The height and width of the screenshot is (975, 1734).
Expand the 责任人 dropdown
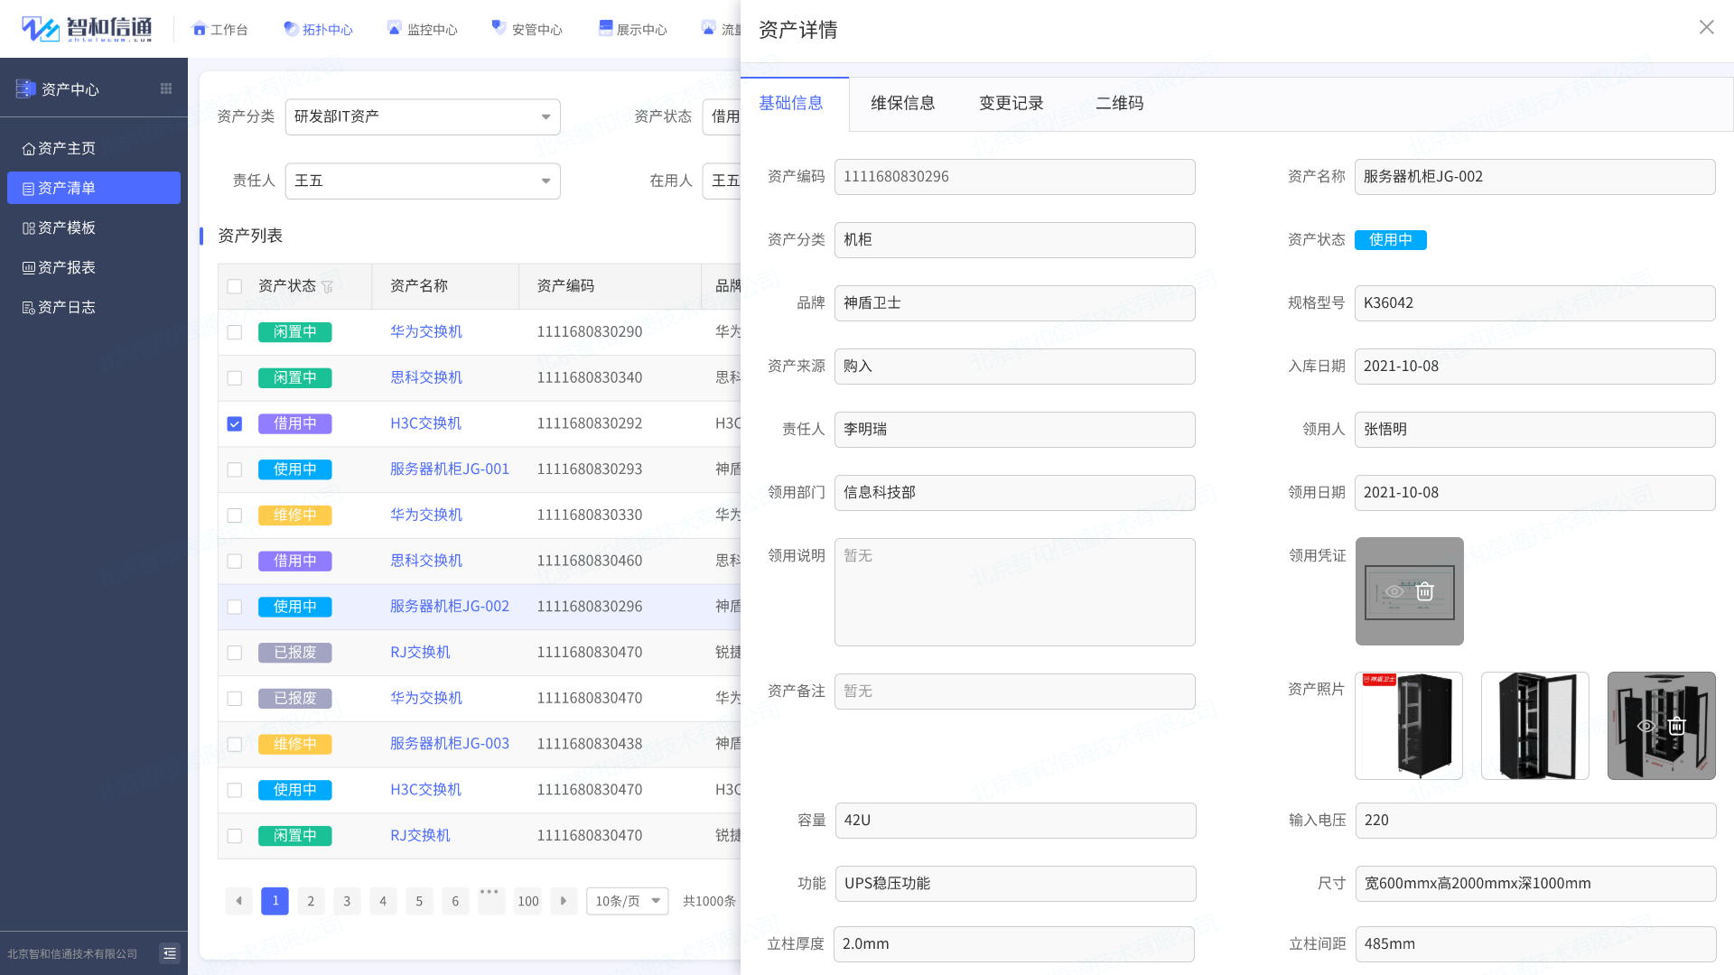423,181
